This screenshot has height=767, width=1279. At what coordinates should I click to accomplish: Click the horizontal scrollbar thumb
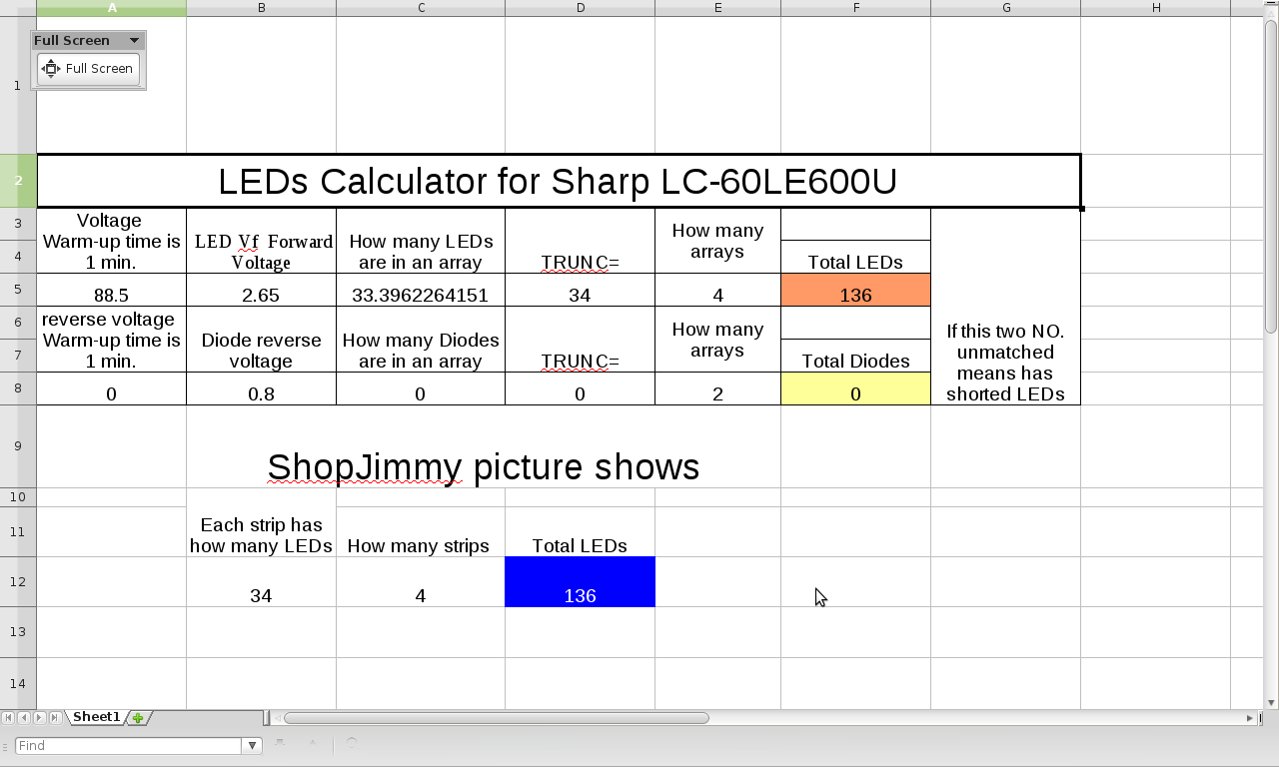(497, 718)
